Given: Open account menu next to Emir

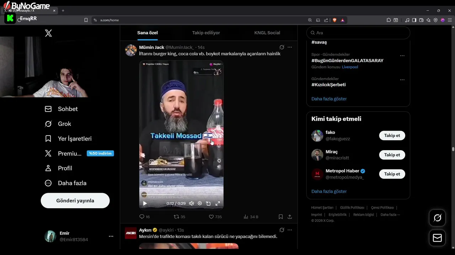Looking at the screenshot, I should click(111, 236).
